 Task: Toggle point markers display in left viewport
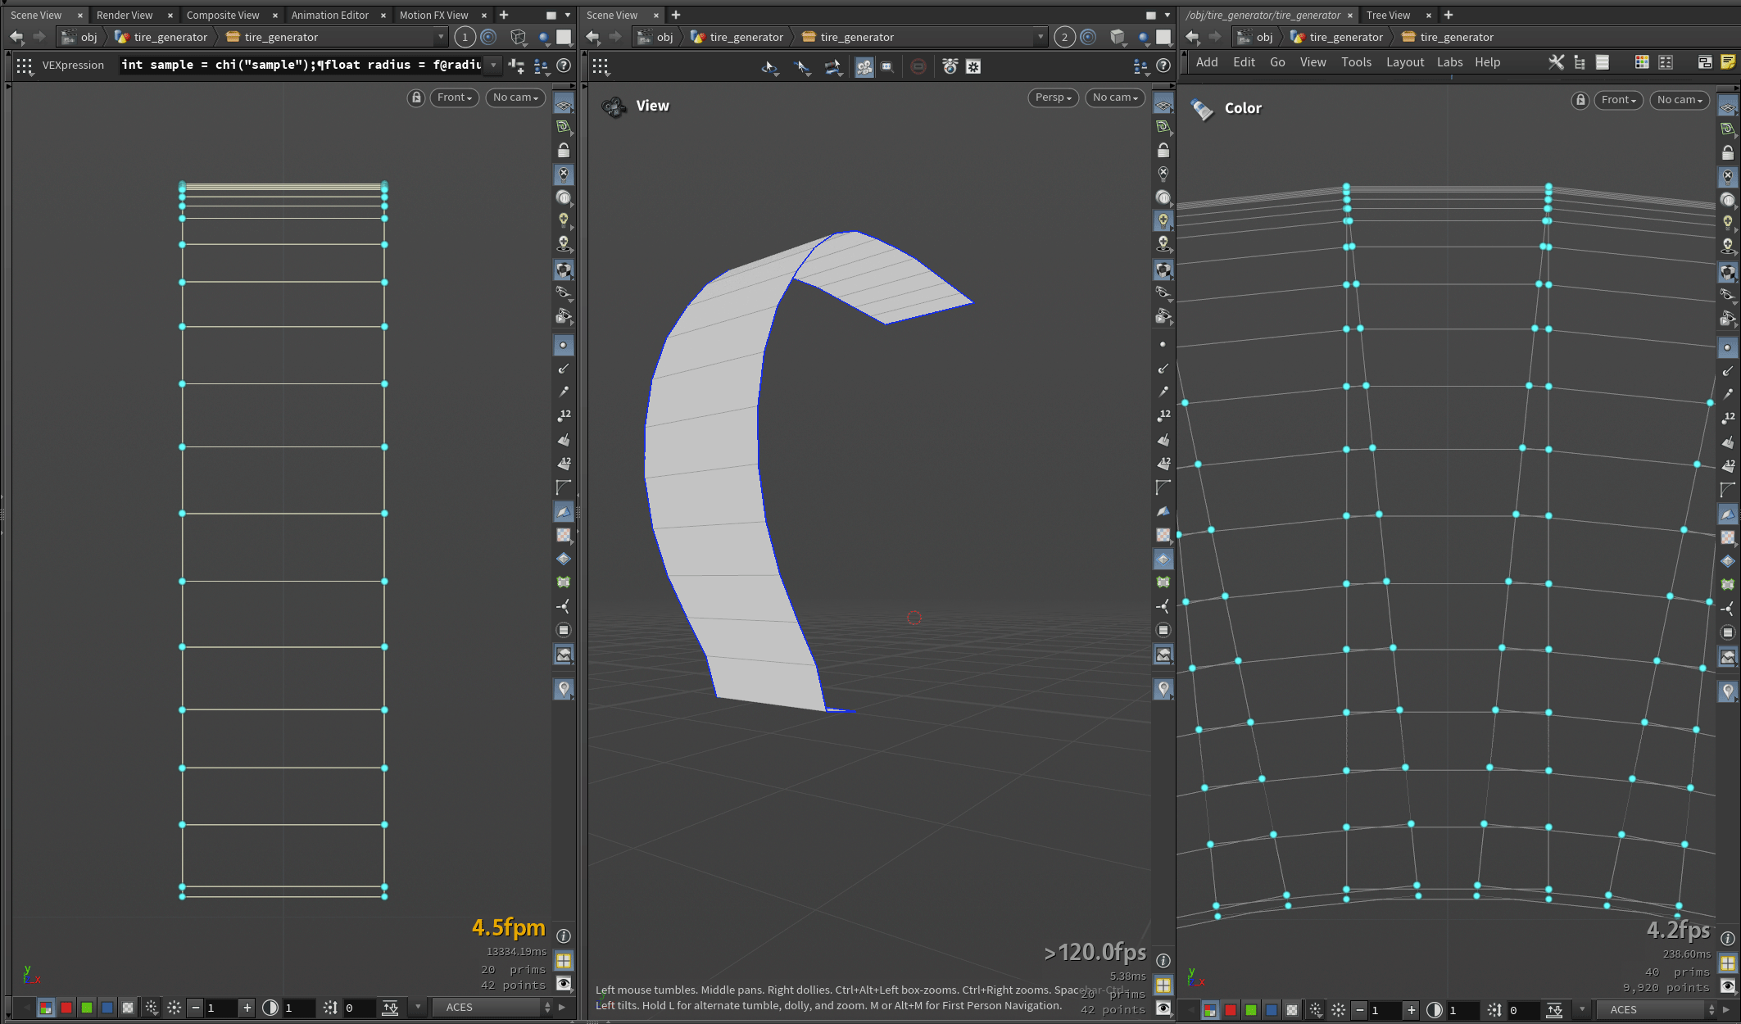(x=563, y=345)
